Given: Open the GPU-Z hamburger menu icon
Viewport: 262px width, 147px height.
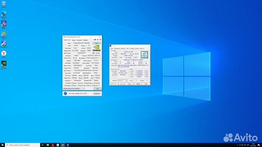Looking at the screenshot, I should (100, 40).
